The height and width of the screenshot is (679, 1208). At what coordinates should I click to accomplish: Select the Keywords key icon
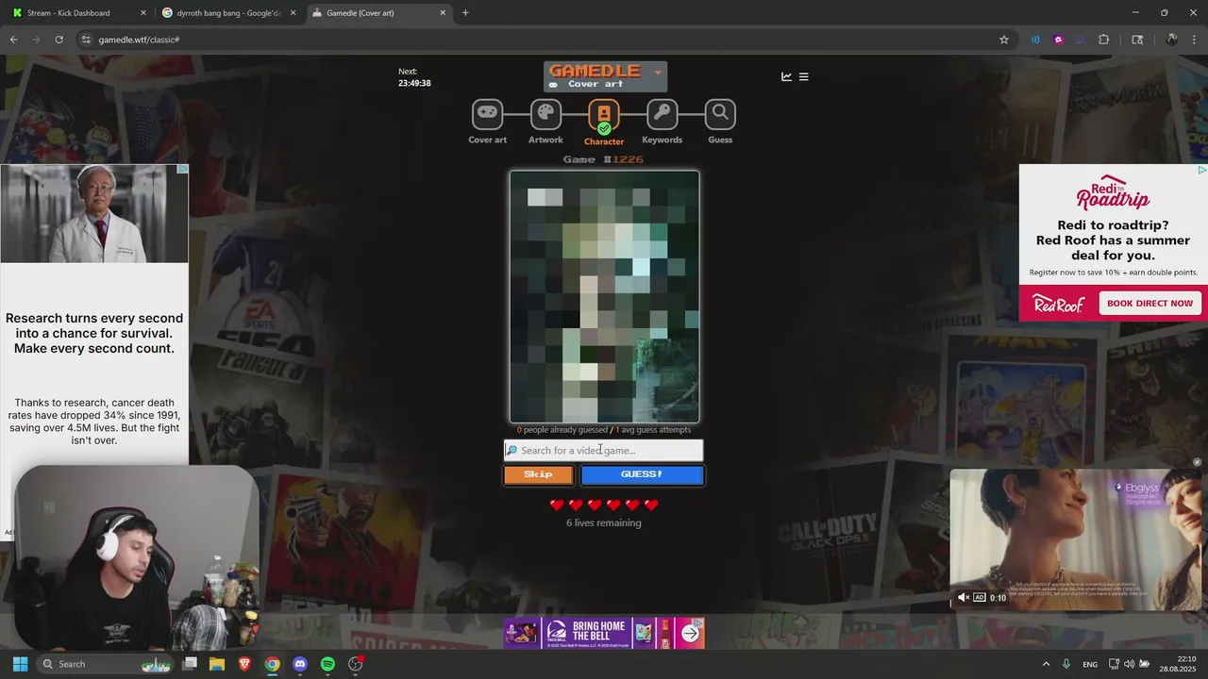[662, 114]
